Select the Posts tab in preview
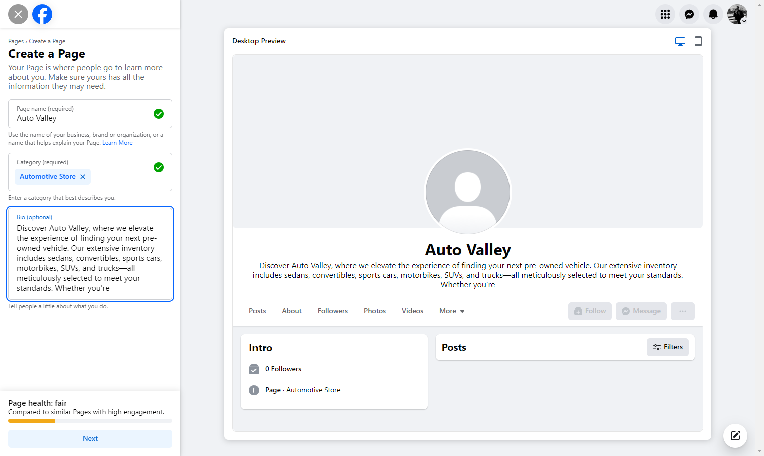Screen dimensions: 764x456 pos(258,311)
